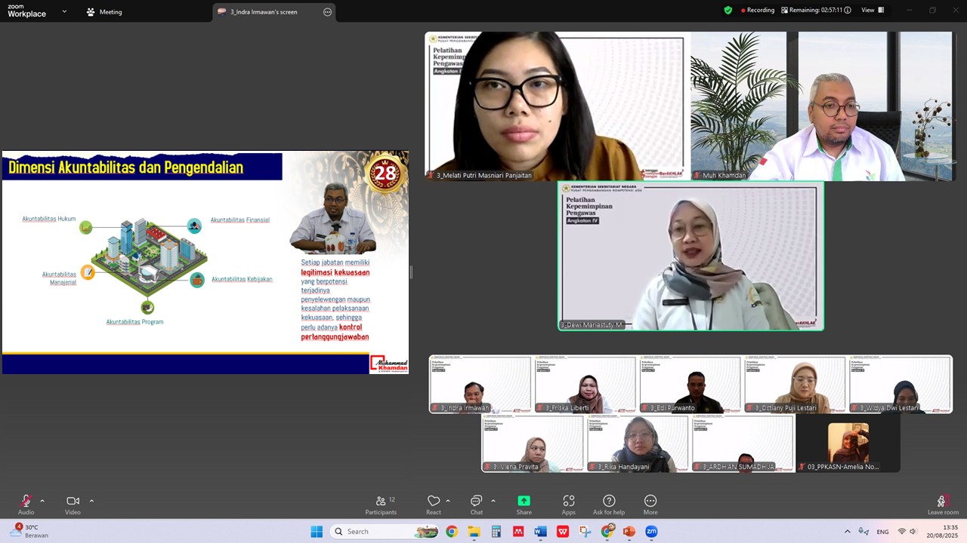Image resolution: width=967 pixels, height=543 pixels.
Task: Open WPS Office from taskbar
Action: 563,532
